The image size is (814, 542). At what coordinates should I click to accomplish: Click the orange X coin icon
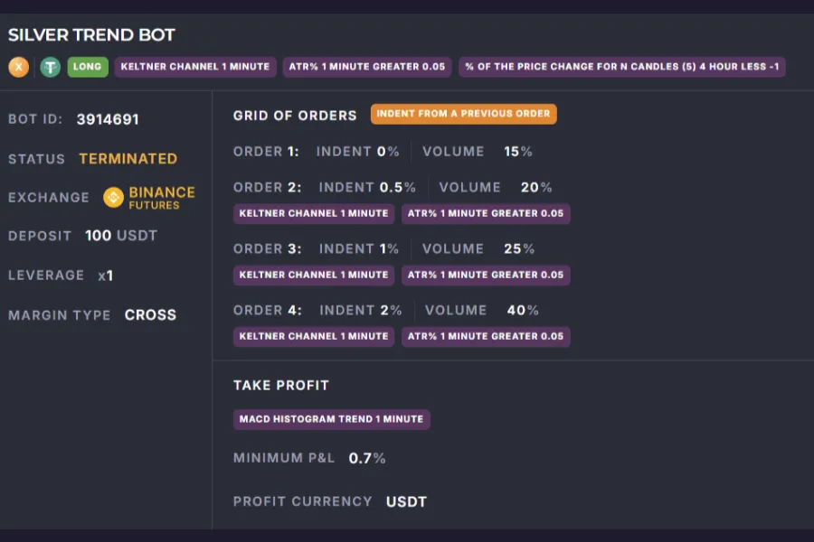pos(18,67)
